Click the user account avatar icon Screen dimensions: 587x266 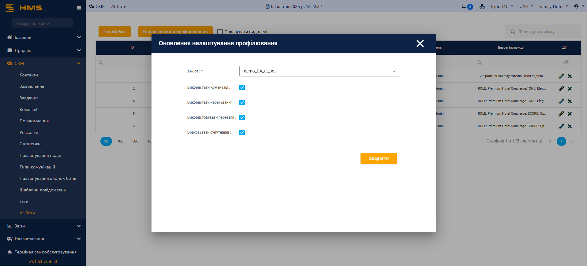(576, 6)
